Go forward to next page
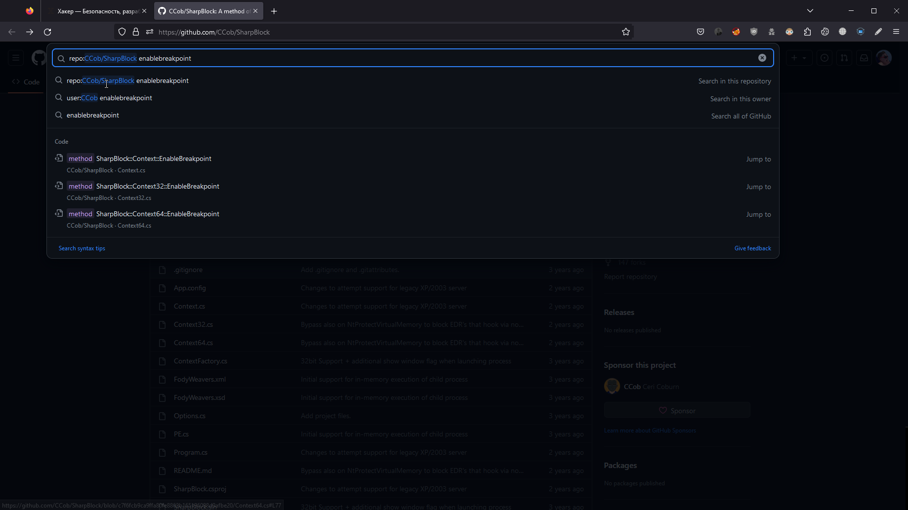The height and width of the screenshot is (510, 908). point(30,32)
